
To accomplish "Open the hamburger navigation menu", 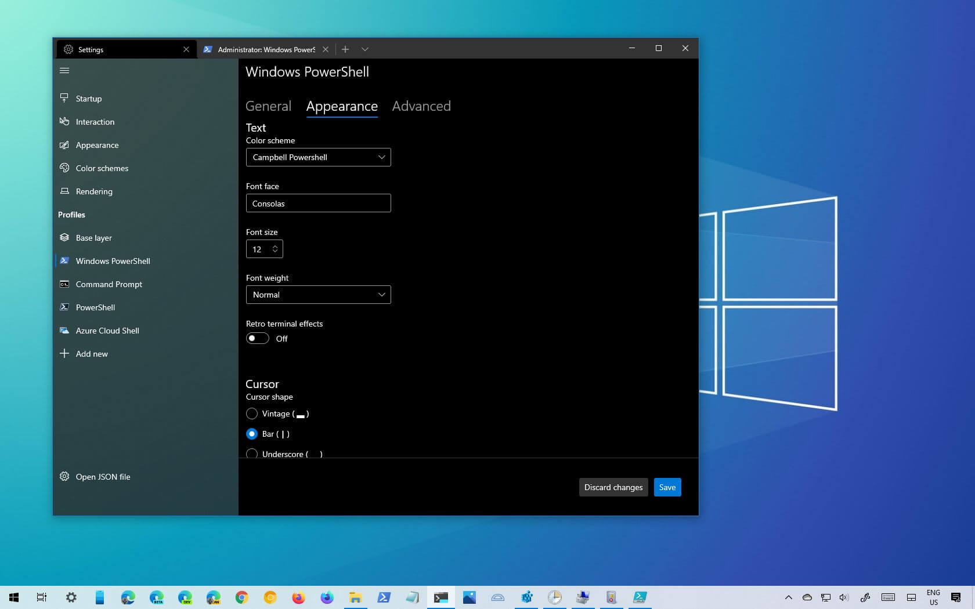I will tap(64, 70).
